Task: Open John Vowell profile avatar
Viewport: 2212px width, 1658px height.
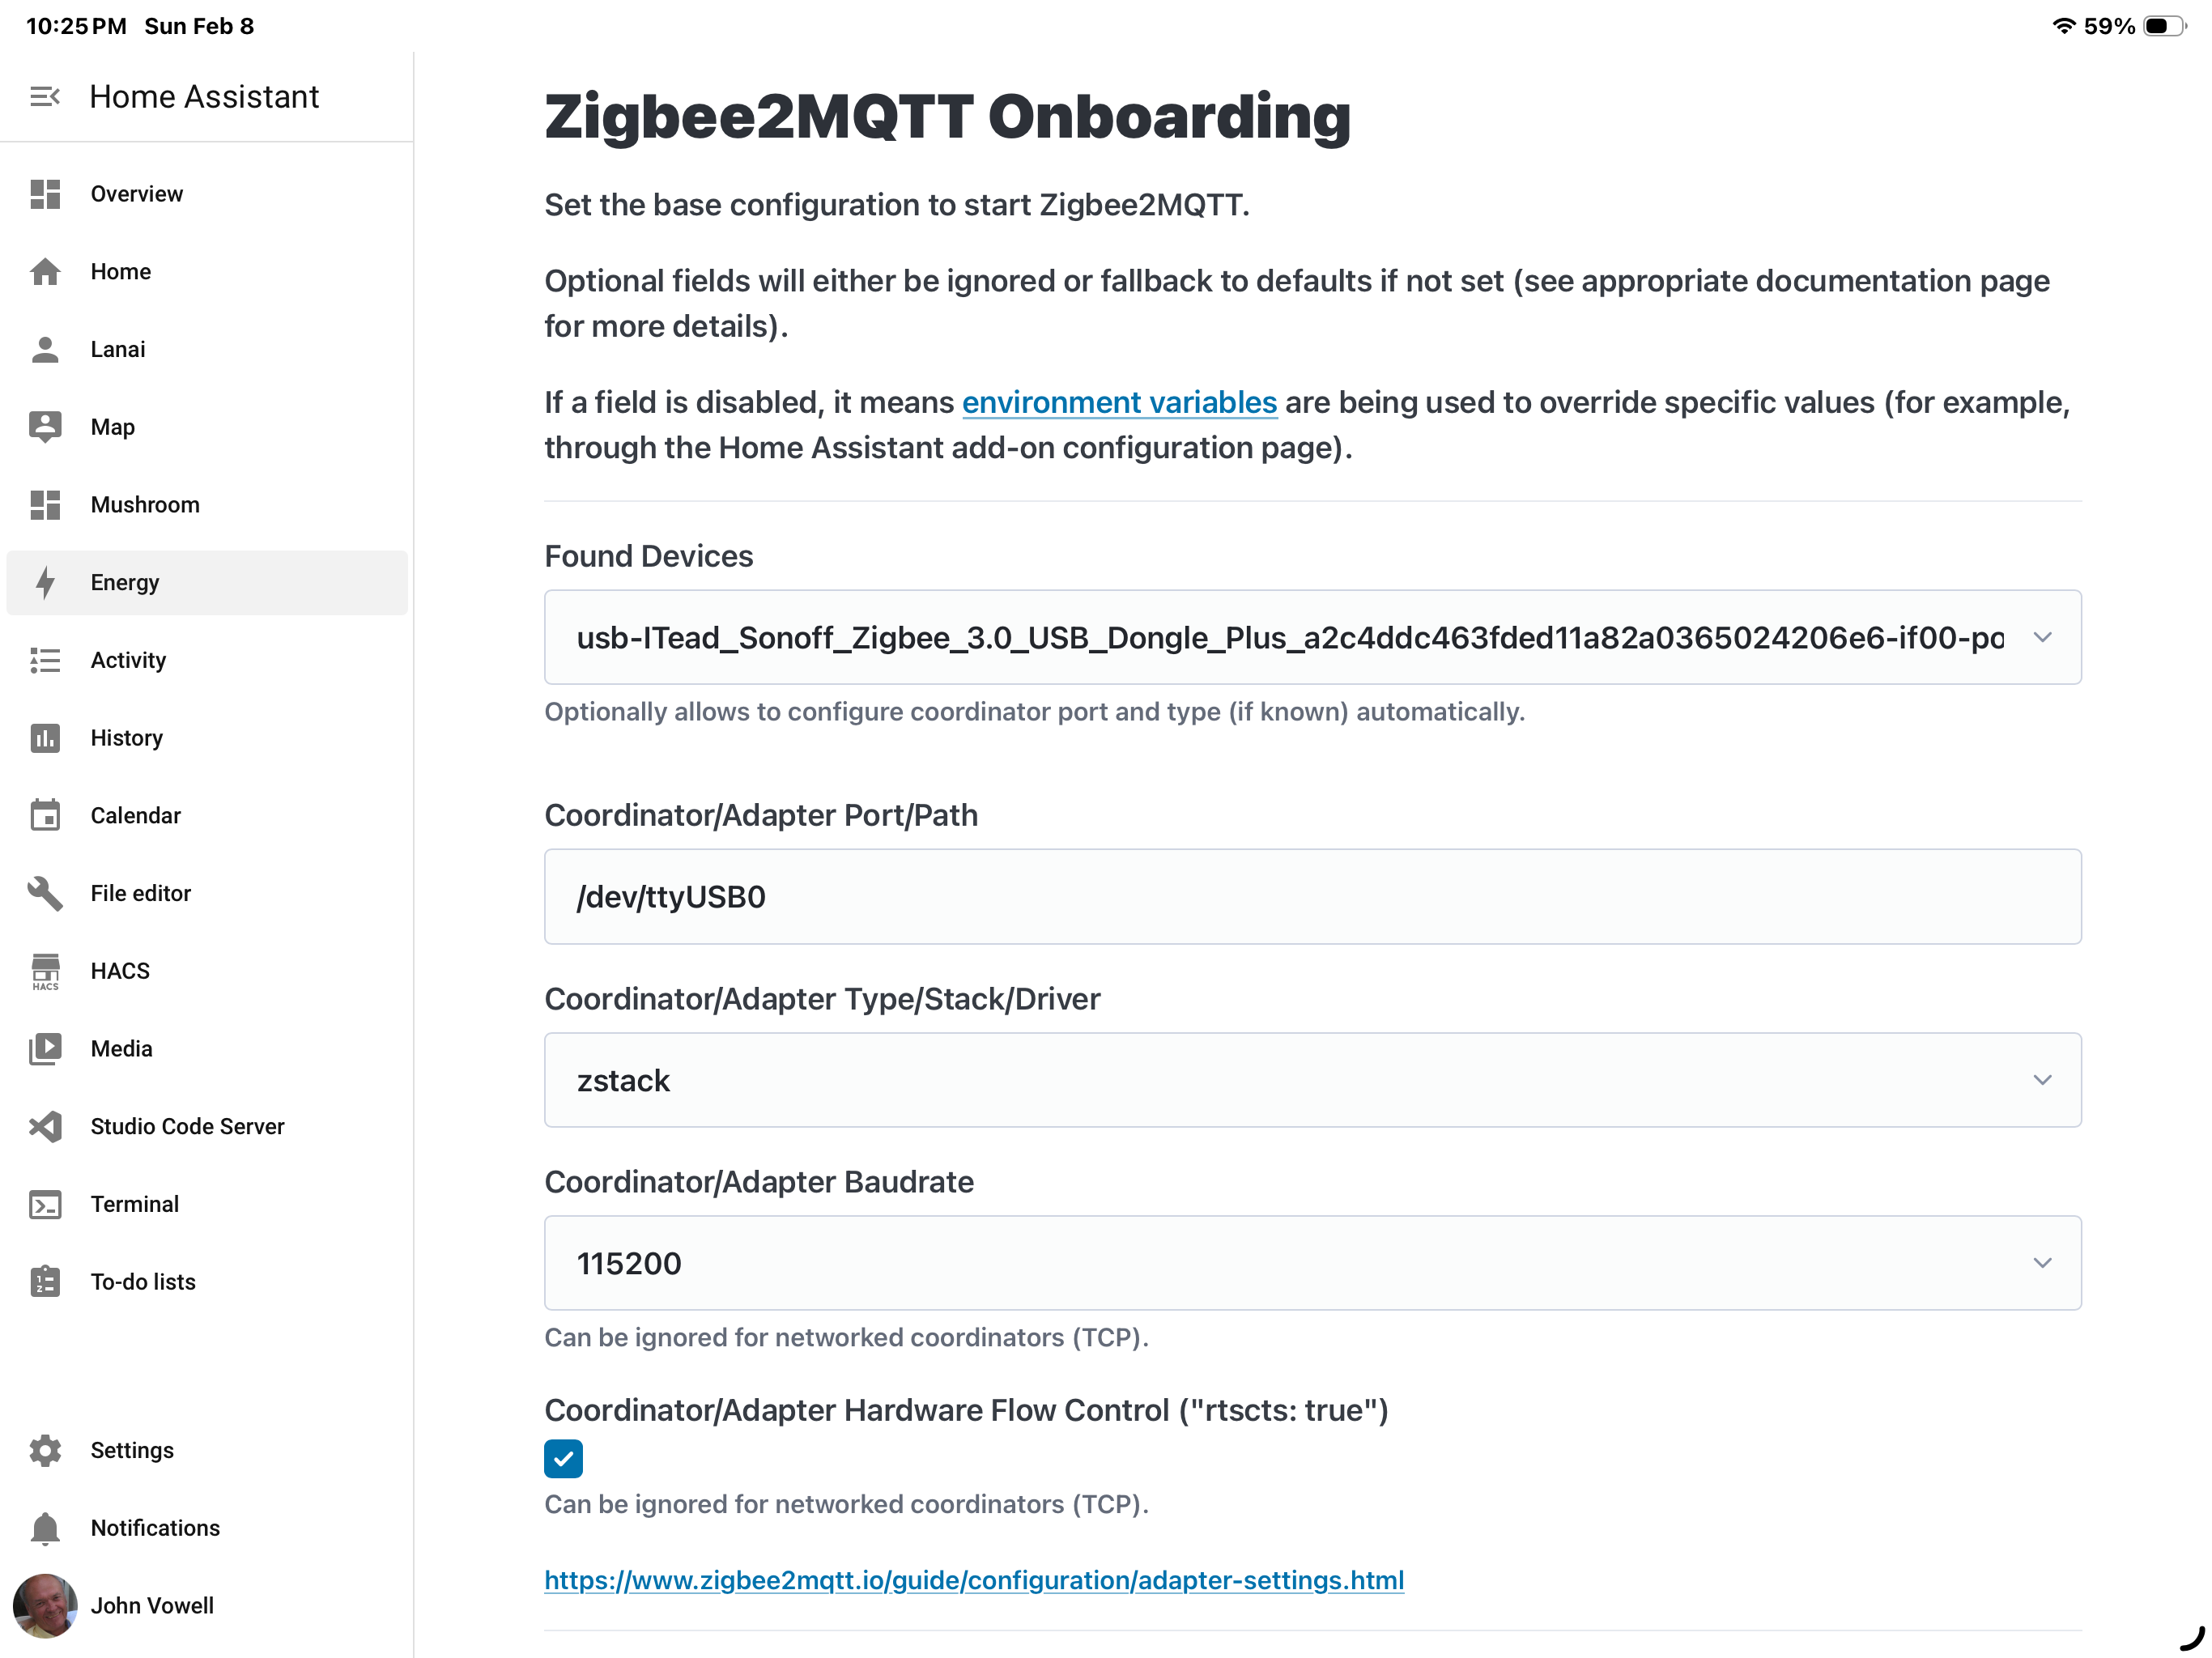Action: [x=45, y=1605]
